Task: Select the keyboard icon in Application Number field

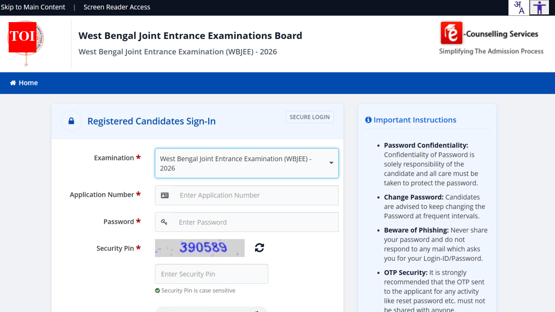Action: 165,195
